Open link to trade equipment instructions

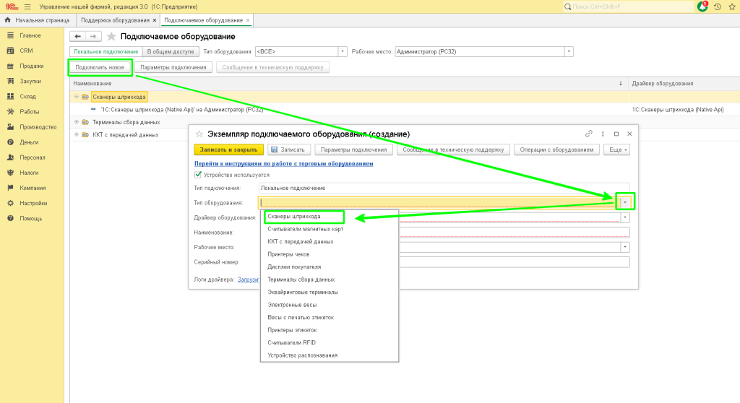pos(283,164)
